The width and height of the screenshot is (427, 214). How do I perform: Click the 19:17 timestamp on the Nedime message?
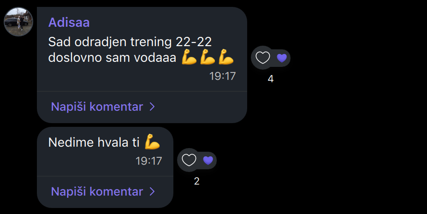pyautogui.click(x=148, y=161)
